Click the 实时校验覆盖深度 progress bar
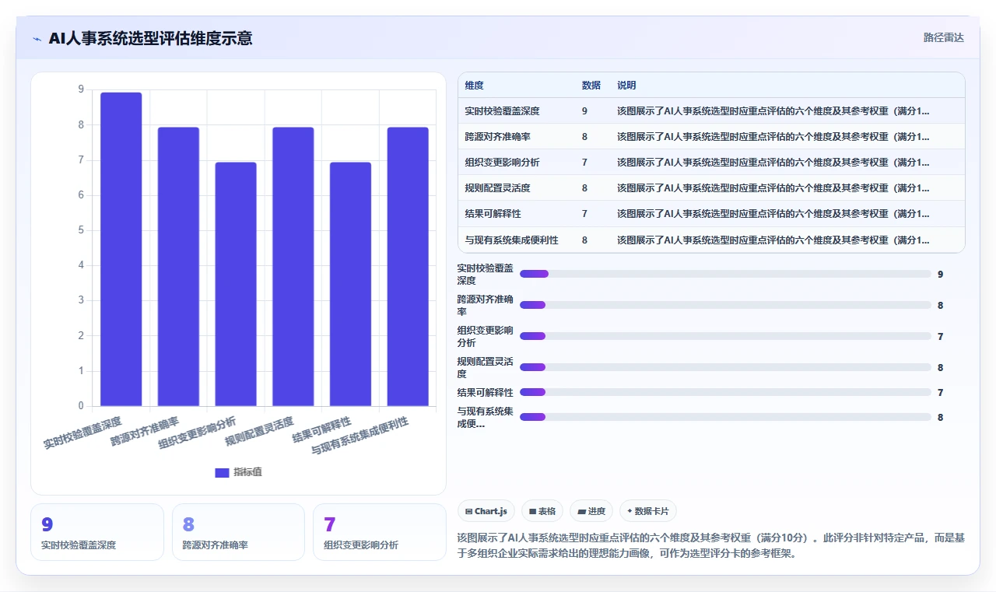Image resolution: width=996 pixels, height=592 pixels. [x=725, y=274]
